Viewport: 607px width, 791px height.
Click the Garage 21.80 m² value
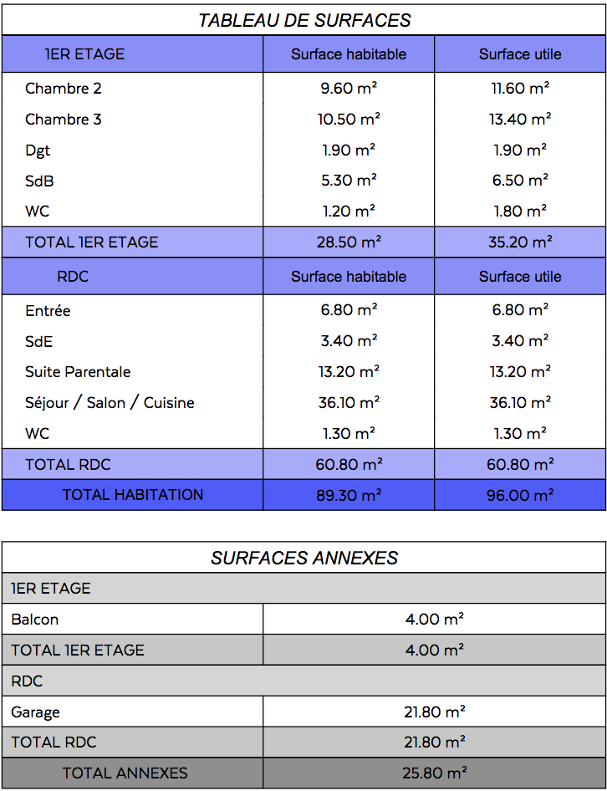coord(434,712)
